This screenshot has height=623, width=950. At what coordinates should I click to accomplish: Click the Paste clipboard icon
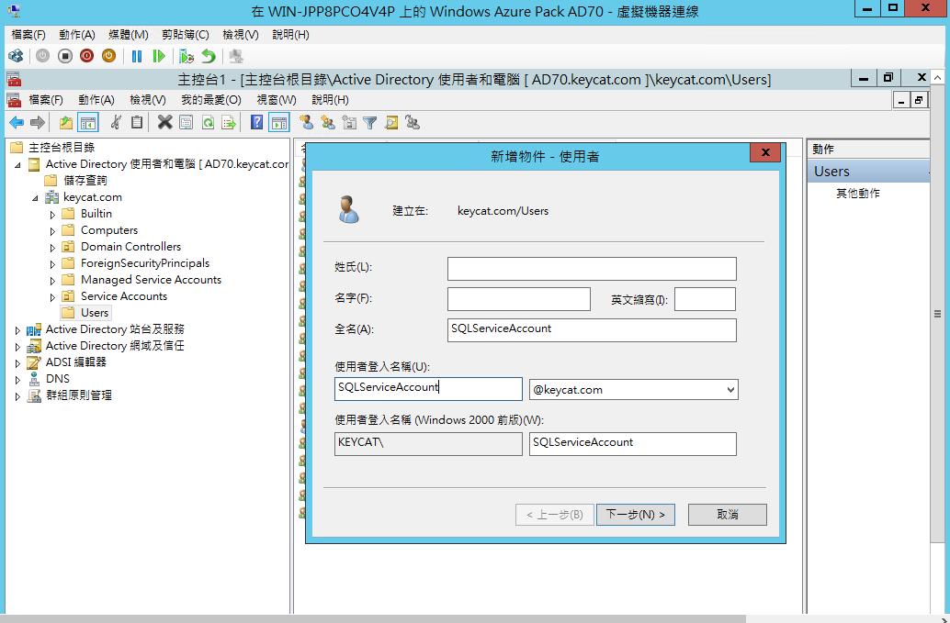[x=137, y=123]
